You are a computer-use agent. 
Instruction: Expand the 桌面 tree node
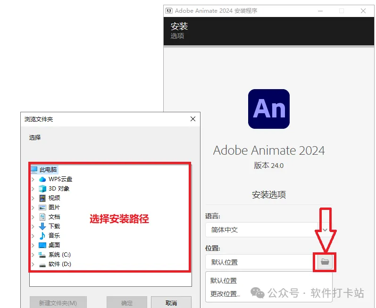[33, 245]
